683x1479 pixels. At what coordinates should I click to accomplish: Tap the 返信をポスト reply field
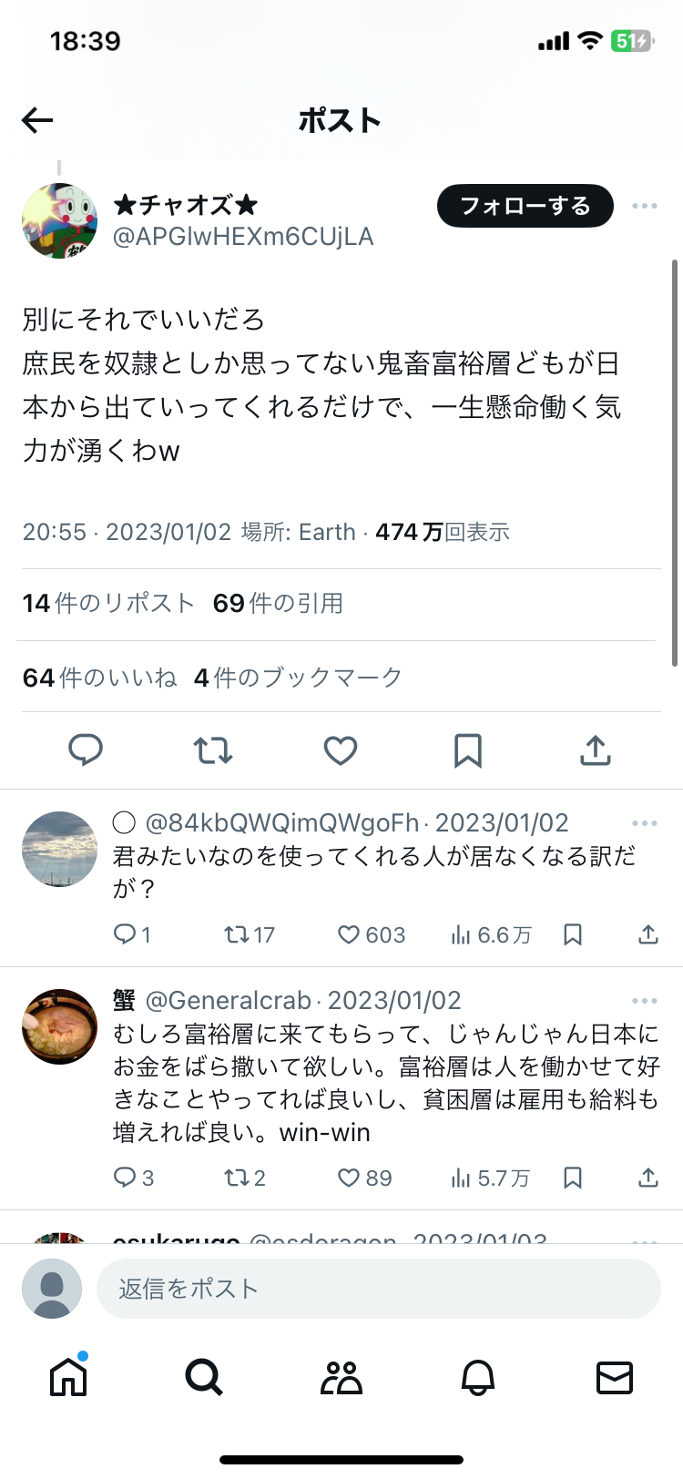click(378, 1289)
